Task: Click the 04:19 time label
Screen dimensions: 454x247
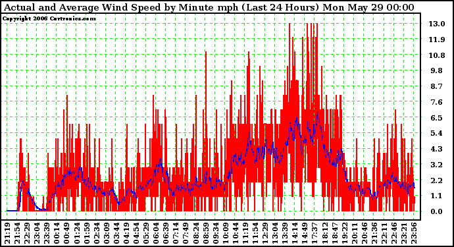Action: (126, 233)
